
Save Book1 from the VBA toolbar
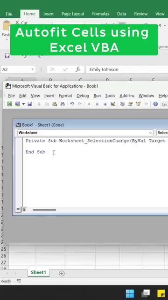[x=29, y=104]
